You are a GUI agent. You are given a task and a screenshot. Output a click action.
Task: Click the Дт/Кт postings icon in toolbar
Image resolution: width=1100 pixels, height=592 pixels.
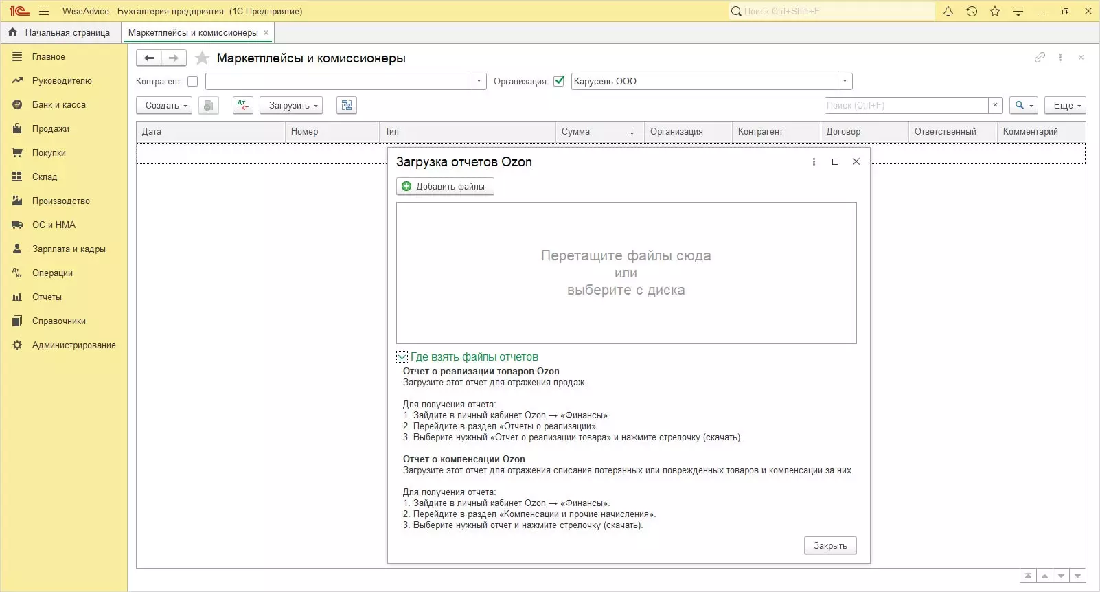pyautogui.click(x=243, y=105)
